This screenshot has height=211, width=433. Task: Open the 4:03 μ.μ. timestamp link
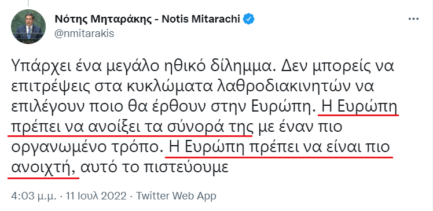[x=34, y=196]
